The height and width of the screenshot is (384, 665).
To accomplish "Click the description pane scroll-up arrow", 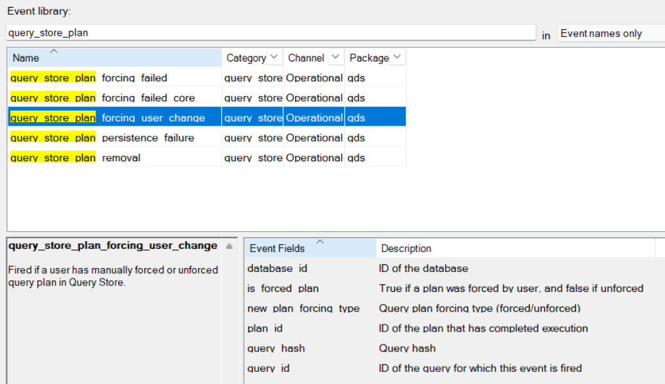I will click(x=229, y=246).
